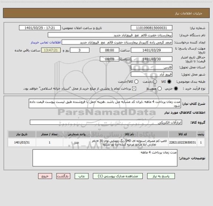The height and width of the screenshot is (206, 213).
Task: Click the remaining days field showing 3
Action: tap(80, 50)
